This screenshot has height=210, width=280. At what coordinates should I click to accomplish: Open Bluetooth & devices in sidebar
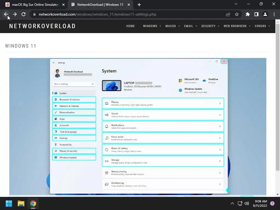tap(74, 100)
